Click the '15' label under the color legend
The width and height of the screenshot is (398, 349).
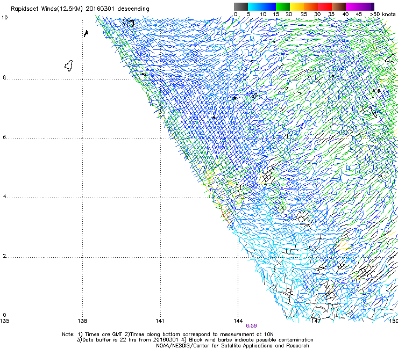coord(276,14)
